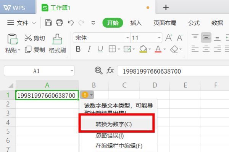Click the hamburger menu icon beside 文件
Image resolution: width=229 pixels, height=152 pixels.
(x=11, y=23)
